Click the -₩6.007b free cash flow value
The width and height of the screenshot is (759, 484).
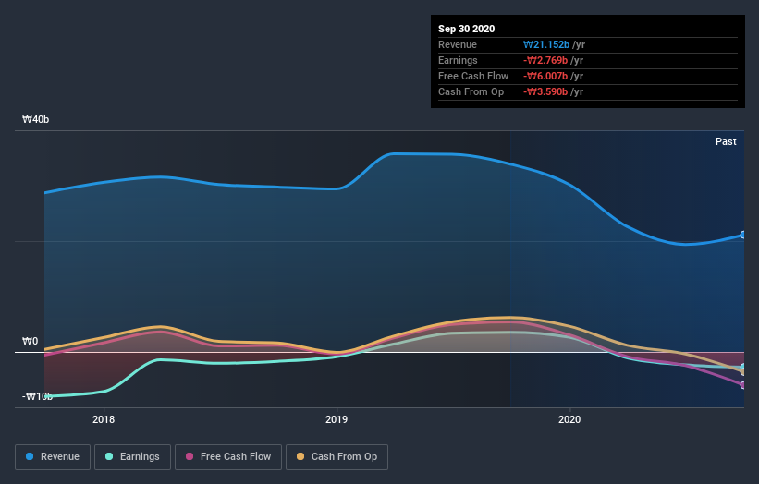coord(545,76)
